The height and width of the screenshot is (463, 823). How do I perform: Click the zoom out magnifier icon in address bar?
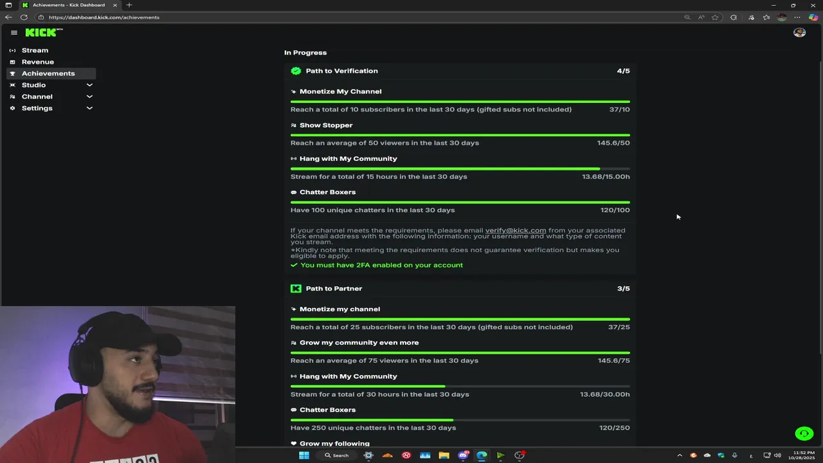687,17
